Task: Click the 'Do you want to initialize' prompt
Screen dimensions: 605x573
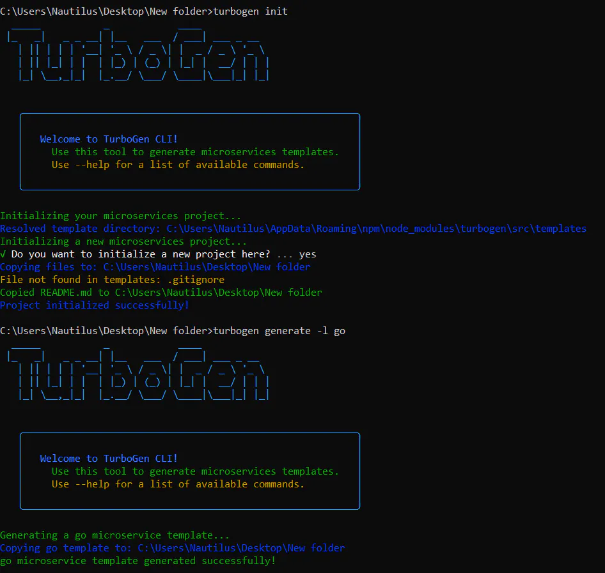Action: [x=158, y=254]
